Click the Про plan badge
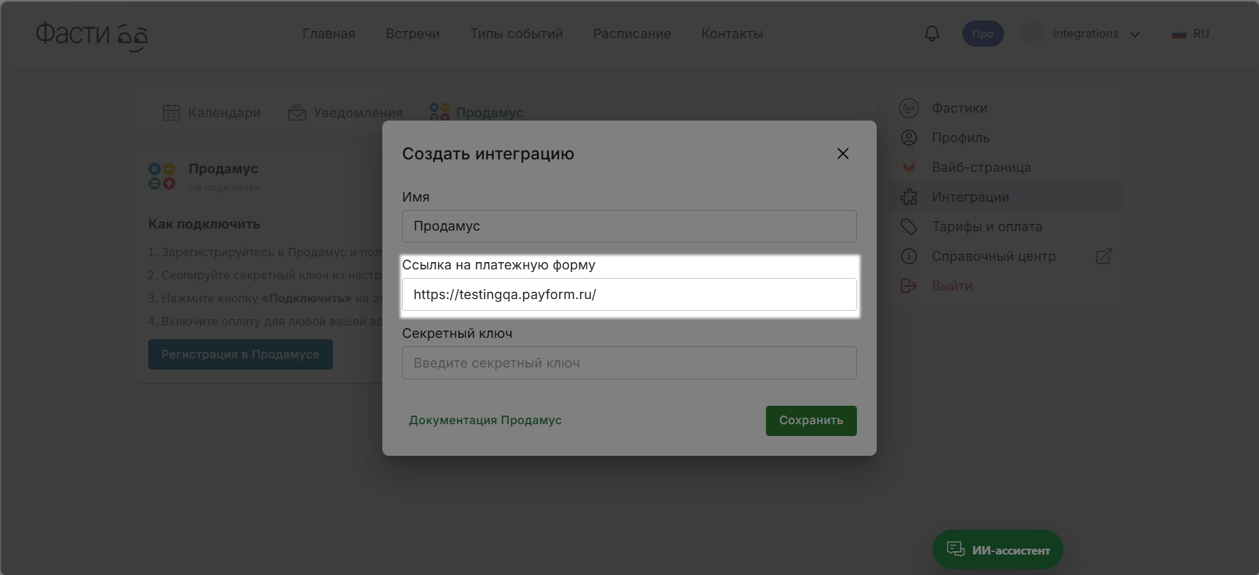 point(982,34)
